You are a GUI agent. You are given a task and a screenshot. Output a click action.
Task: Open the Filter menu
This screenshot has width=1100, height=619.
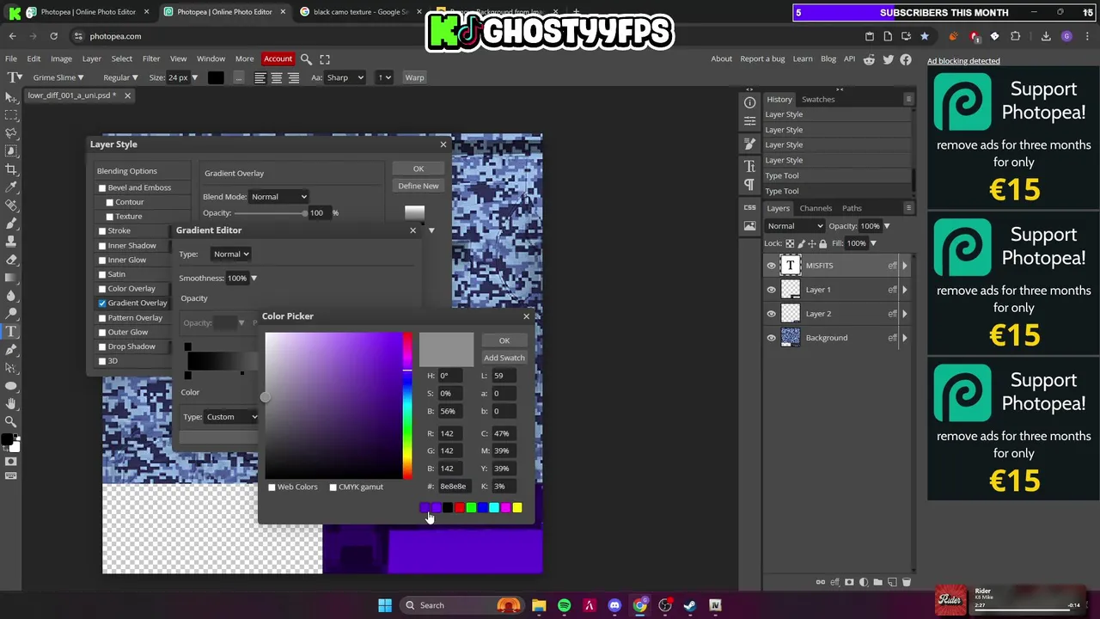click(x=151, y=58)
